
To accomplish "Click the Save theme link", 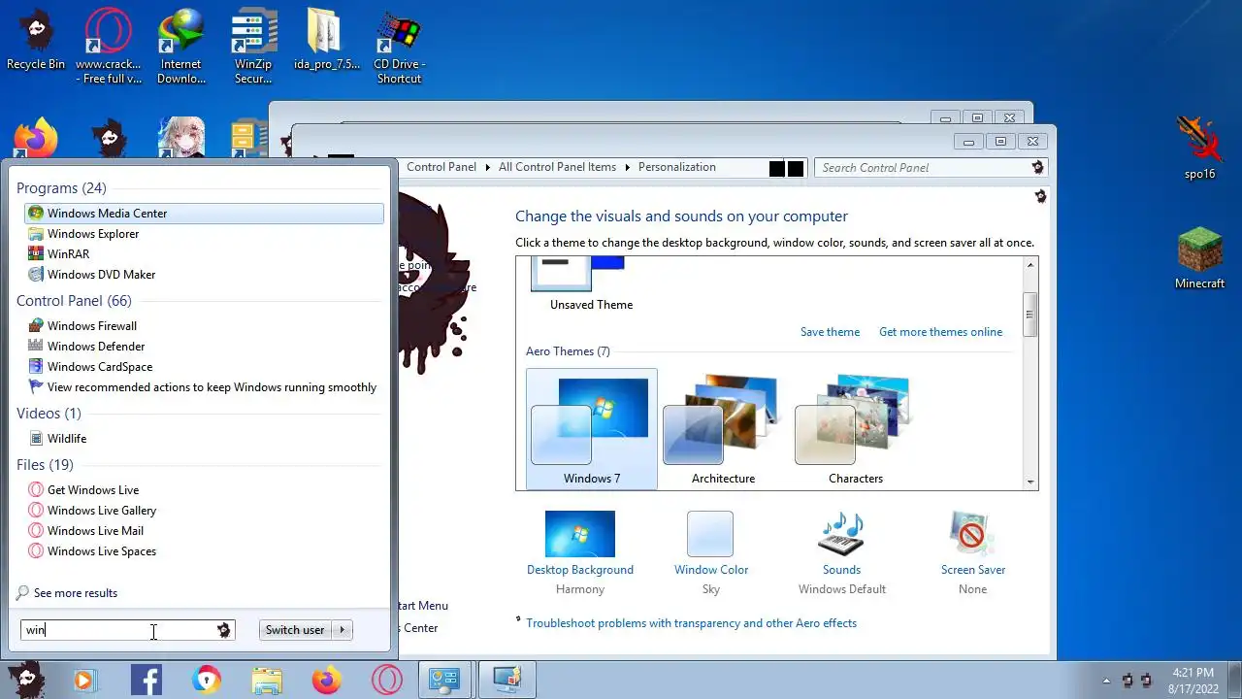I will [830, 331].
